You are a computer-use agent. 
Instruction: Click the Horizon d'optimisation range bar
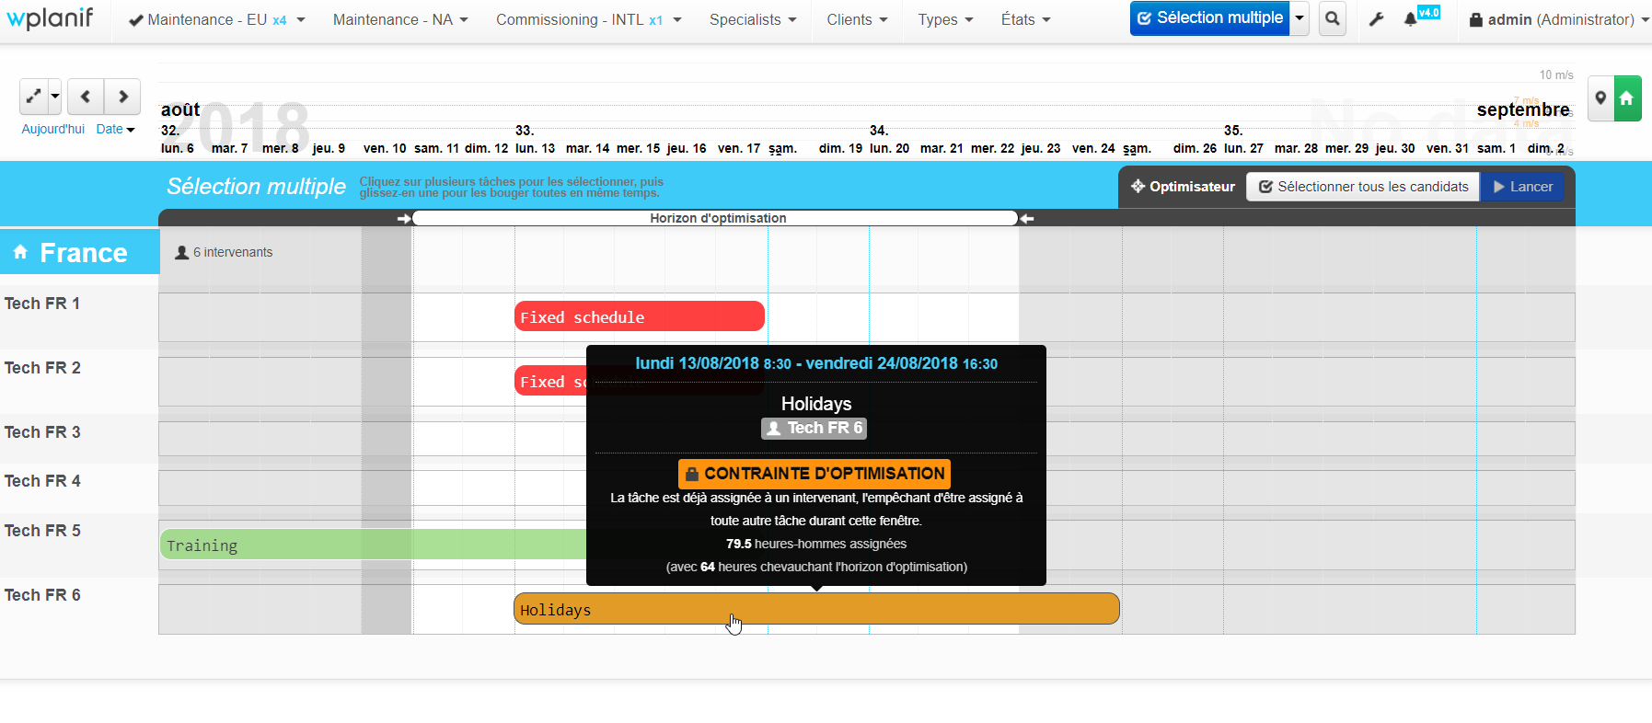pos(716,218)
